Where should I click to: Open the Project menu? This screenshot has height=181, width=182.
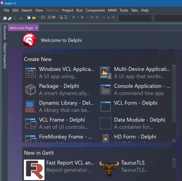68,11
